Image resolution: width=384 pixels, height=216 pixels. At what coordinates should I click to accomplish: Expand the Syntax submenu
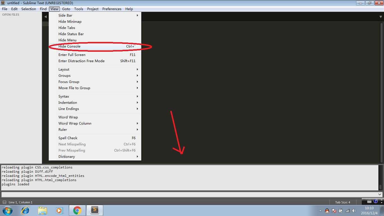point(95,96)
